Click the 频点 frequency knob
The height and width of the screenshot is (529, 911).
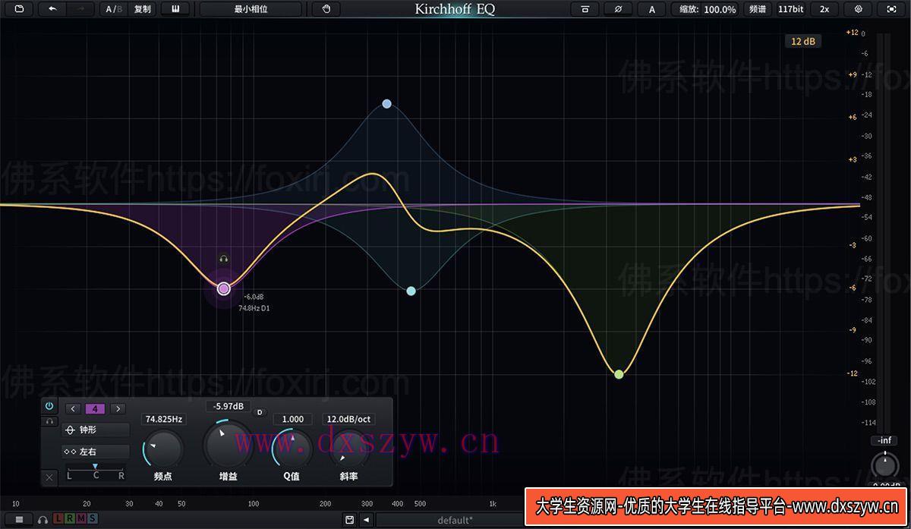pyautogui.click(x=163, y=450)
